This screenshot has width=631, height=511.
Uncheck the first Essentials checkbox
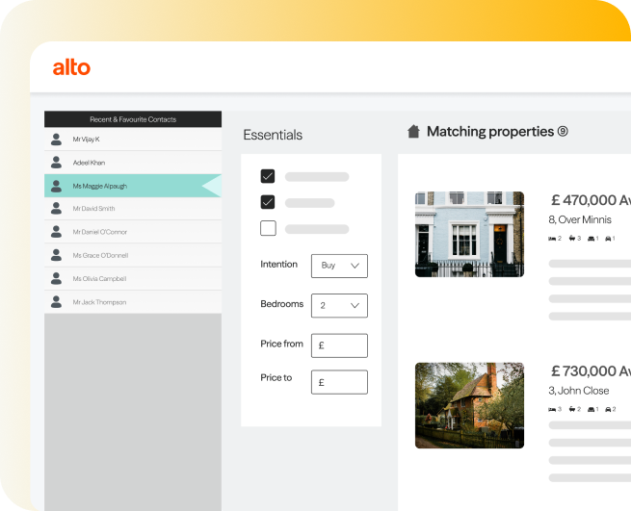(268, 176)
